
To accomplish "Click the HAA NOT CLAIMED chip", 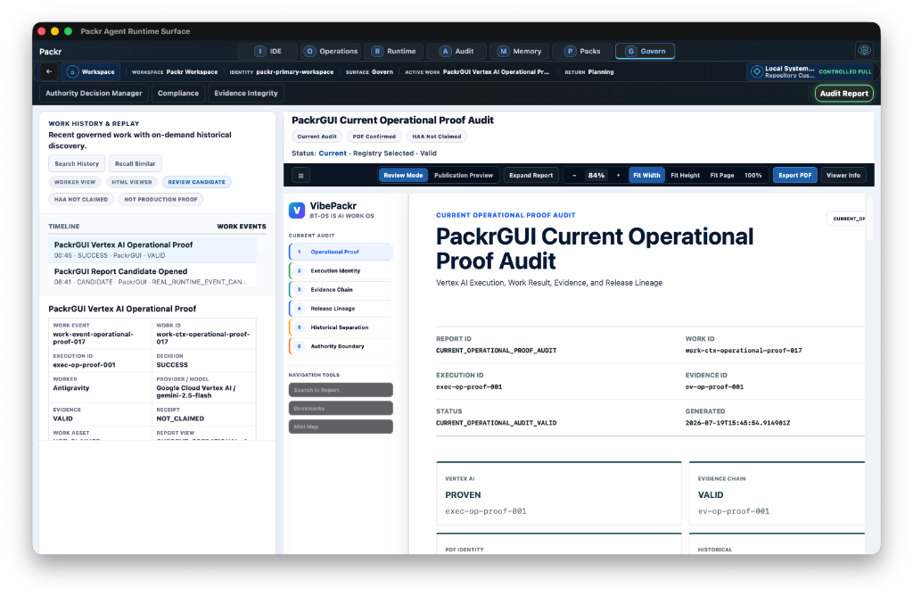I will (x=81, y=199).
